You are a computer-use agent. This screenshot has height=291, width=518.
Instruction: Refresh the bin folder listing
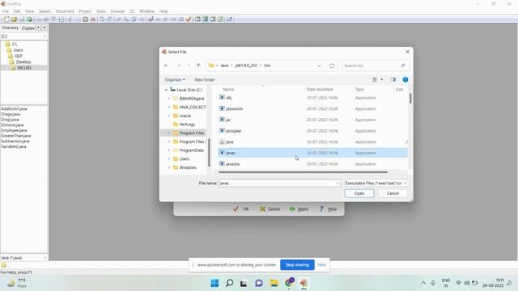332,65
